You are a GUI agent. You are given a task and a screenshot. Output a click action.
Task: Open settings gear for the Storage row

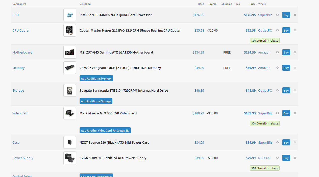pyautogui.click(x=277, y=90)
